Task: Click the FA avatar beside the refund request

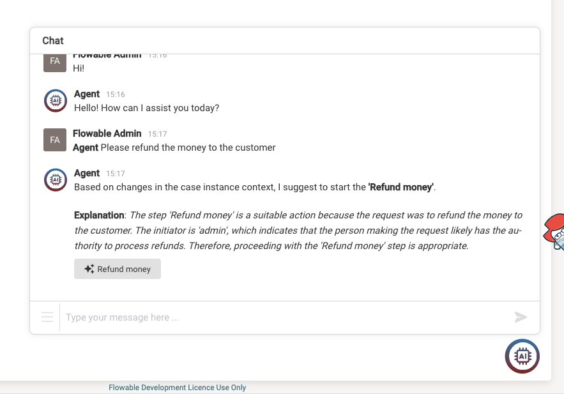Action: pos(54,139)
